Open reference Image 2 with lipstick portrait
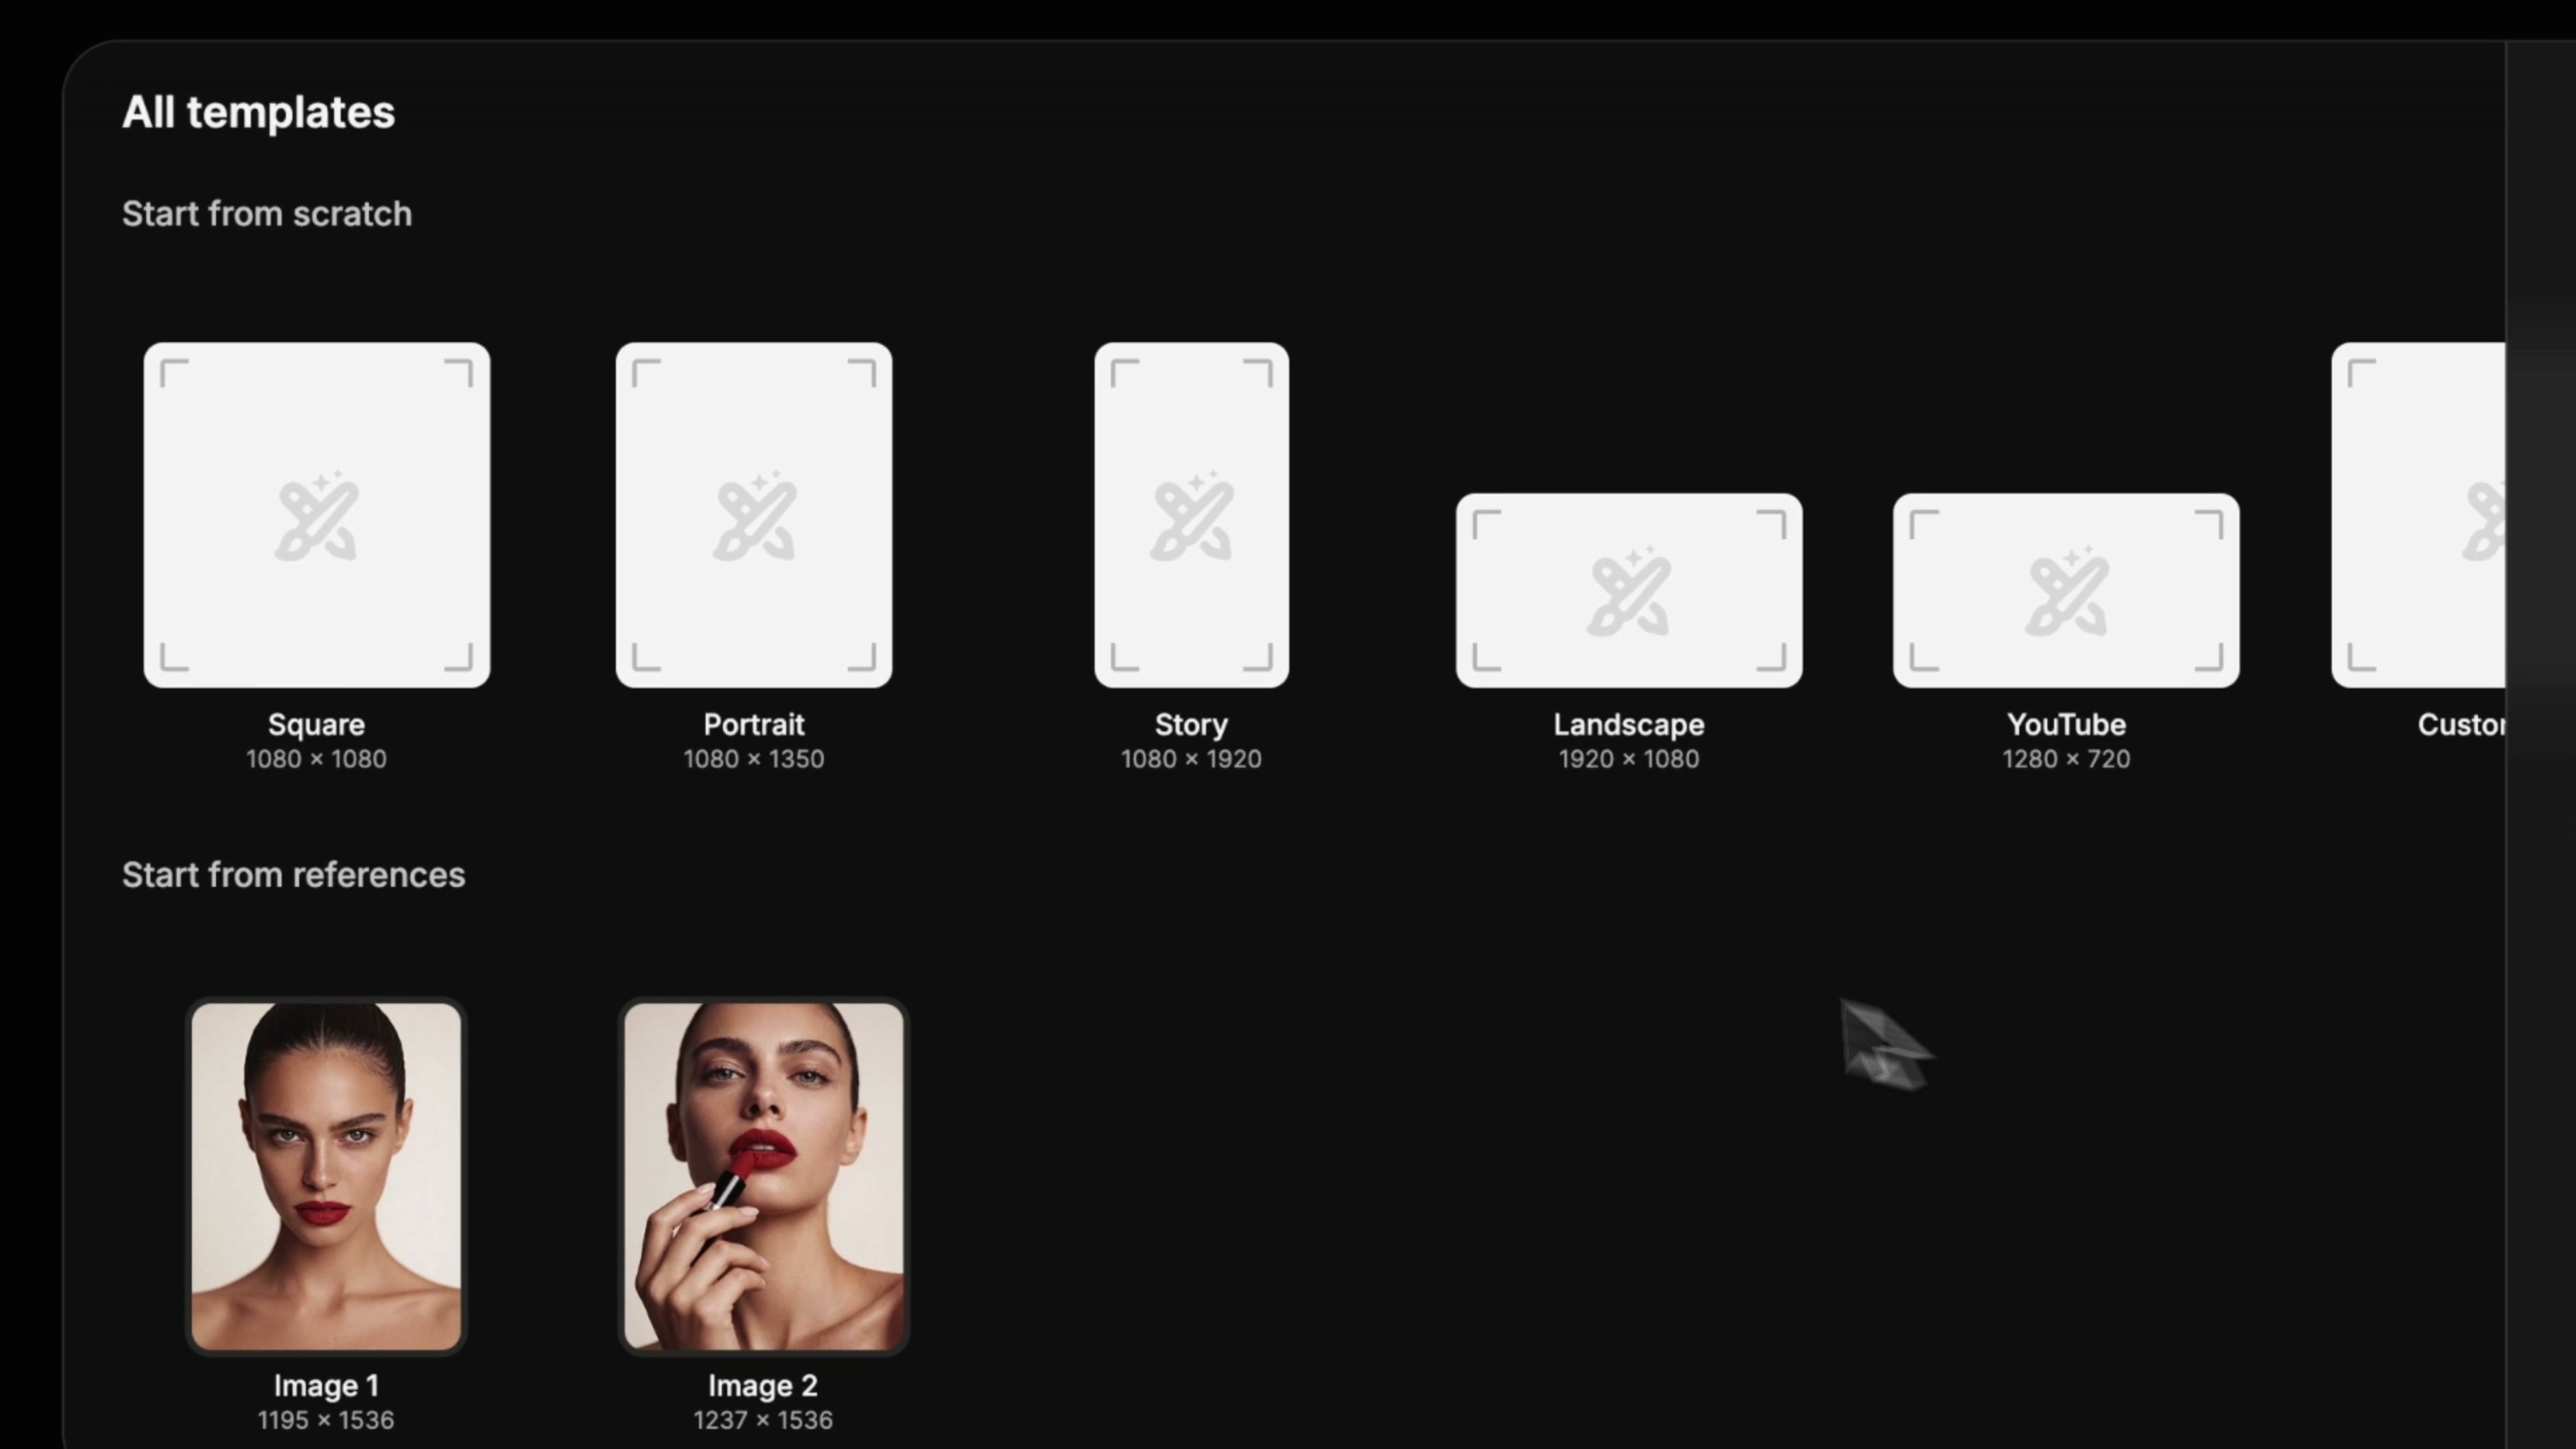This screenshot has width=2576, height=1449. pyautogui.click(x=763, y=1176)
